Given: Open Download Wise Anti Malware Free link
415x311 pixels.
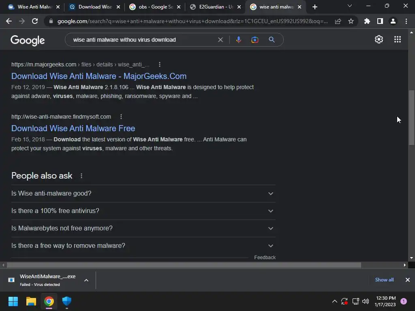Looking at the screenshot, I should click(x=73, y=128).
